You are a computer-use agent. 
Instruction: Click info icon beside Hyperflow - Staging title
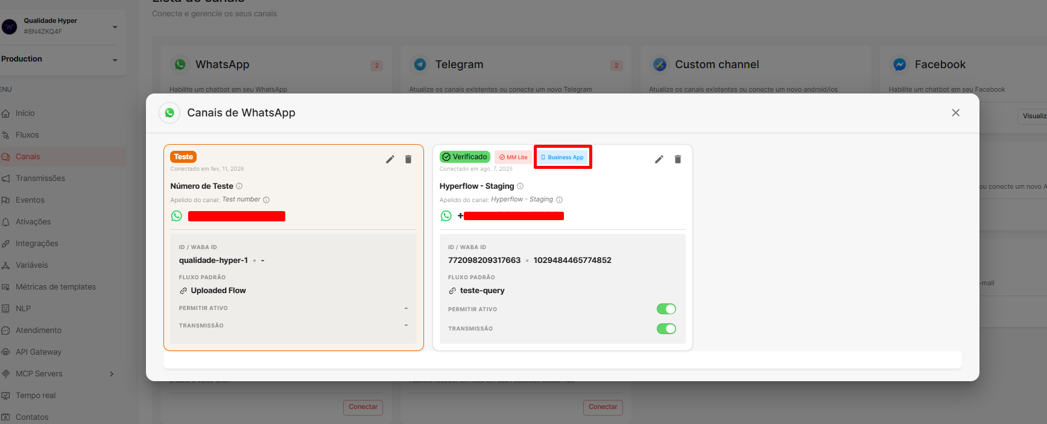[x=520, y=186]
